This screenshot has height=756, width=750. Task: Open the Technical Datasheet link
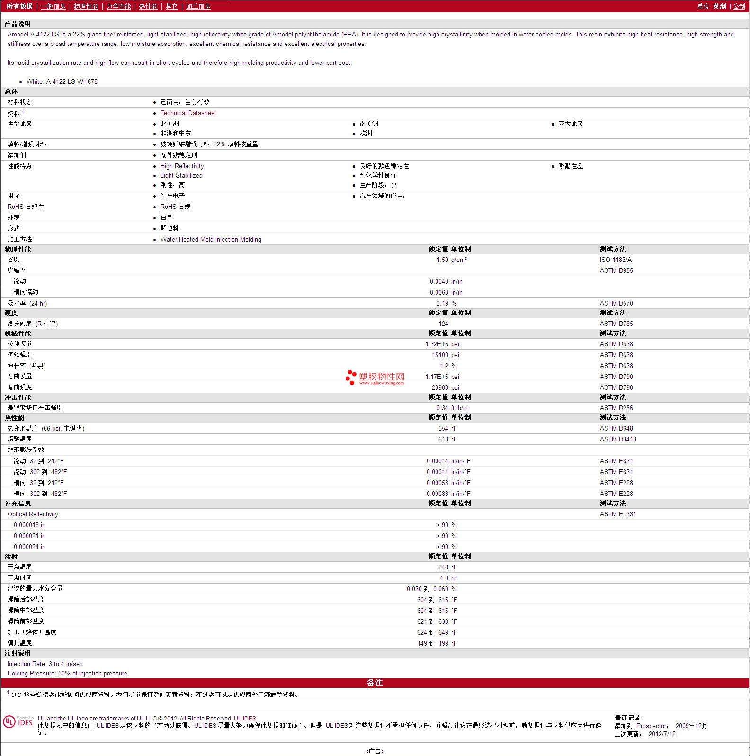(x=188, y=113)
